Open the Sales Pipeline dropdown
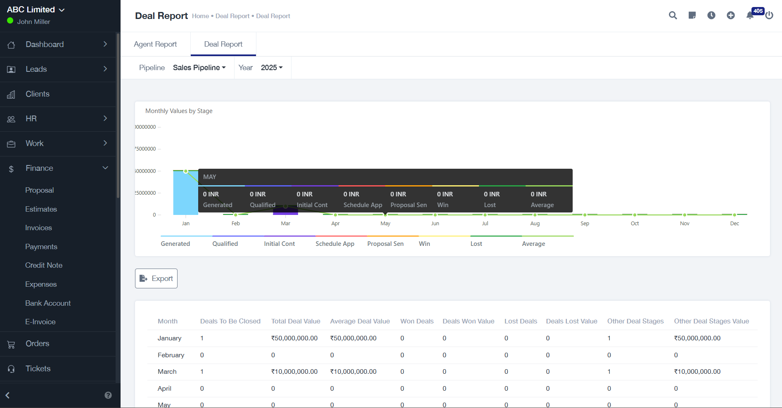The image size is (782, 408). (x=199, y=68)
